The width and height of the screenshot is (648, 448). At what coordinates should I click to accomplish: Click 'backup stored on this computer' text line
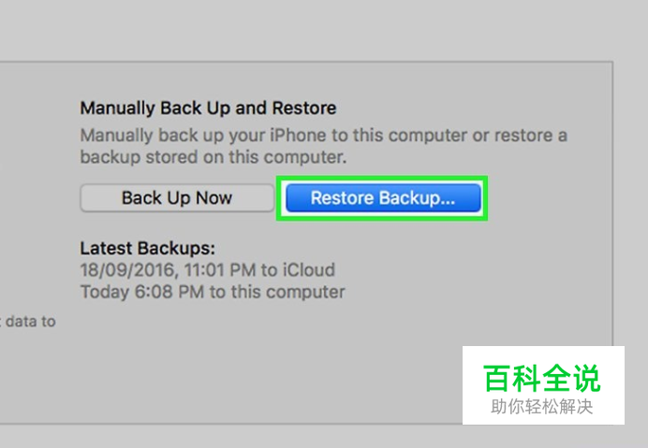214,157
